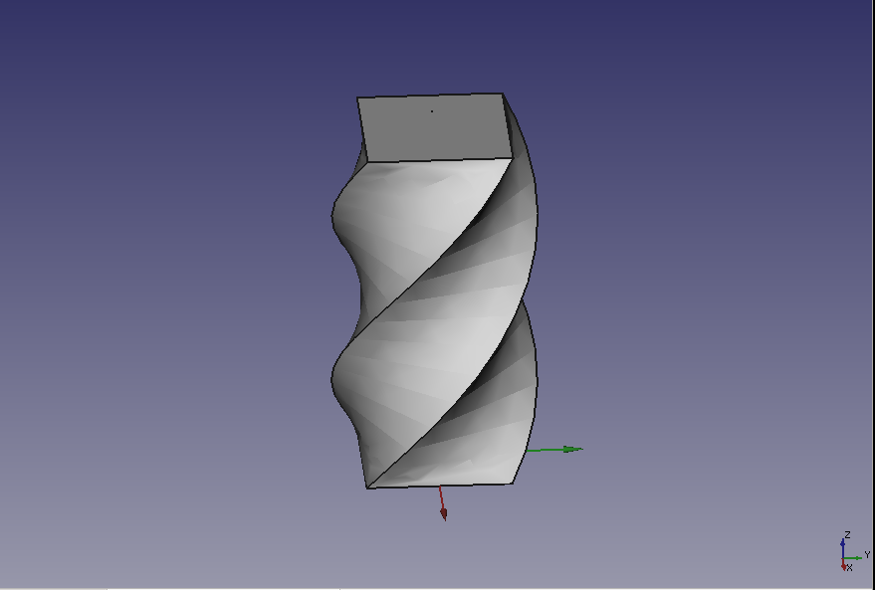The width and height of the screenshot is (875, 590).
Task: Click the corner XYZ axis cross indicator
Action: (x=845, y=556)
